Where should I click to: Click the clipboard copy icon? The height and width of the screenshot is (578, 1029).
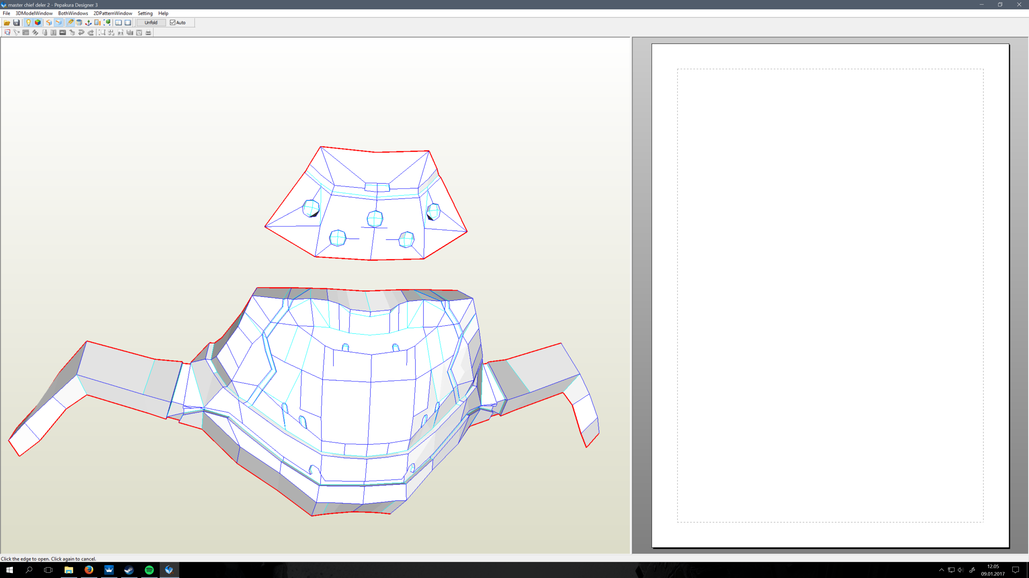[x=139, y=33]
